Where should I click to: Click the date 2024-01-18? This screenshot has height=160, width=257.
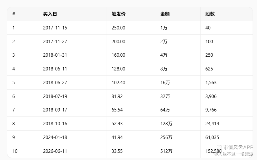(x=55, y=137)
